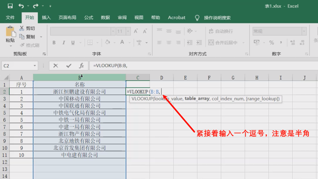Cancel formula entry with the X icon

point(56,66)
